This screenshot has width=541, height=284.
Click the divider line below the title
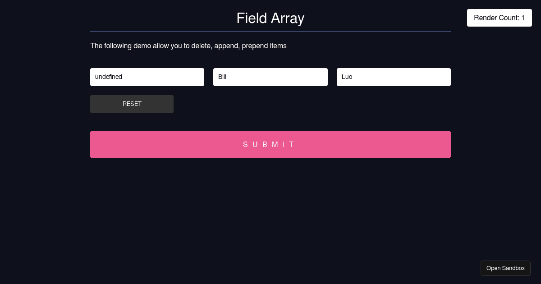pos(270,31)
